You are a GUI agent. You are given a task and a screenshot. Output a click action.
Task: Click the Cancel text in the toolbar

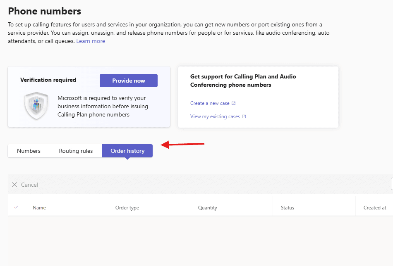(x=29, y=185)
